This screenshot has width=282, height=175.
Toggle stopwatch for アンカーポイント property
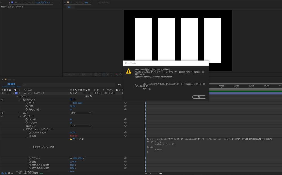pyautogui.click(x=30, y=133)
